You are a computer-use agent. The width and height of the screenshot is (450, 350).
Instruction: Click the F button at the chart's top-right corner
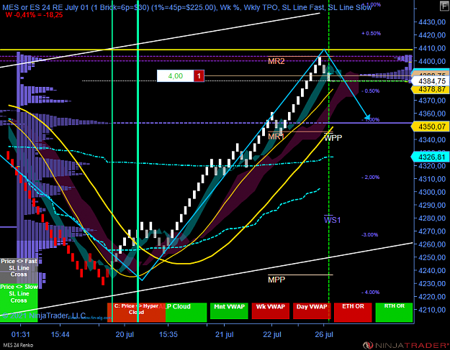pos(444,6)
